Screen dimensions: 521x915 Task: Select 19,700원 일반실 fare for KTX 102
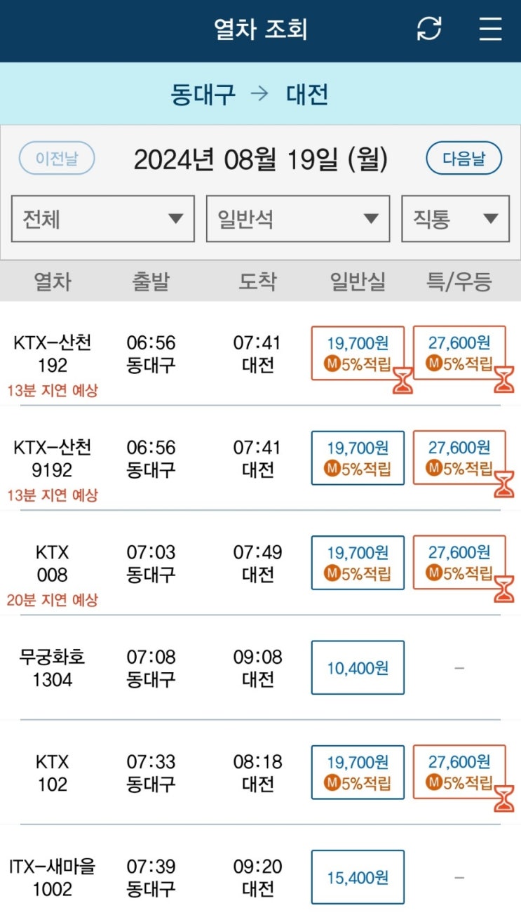(358, 772)
